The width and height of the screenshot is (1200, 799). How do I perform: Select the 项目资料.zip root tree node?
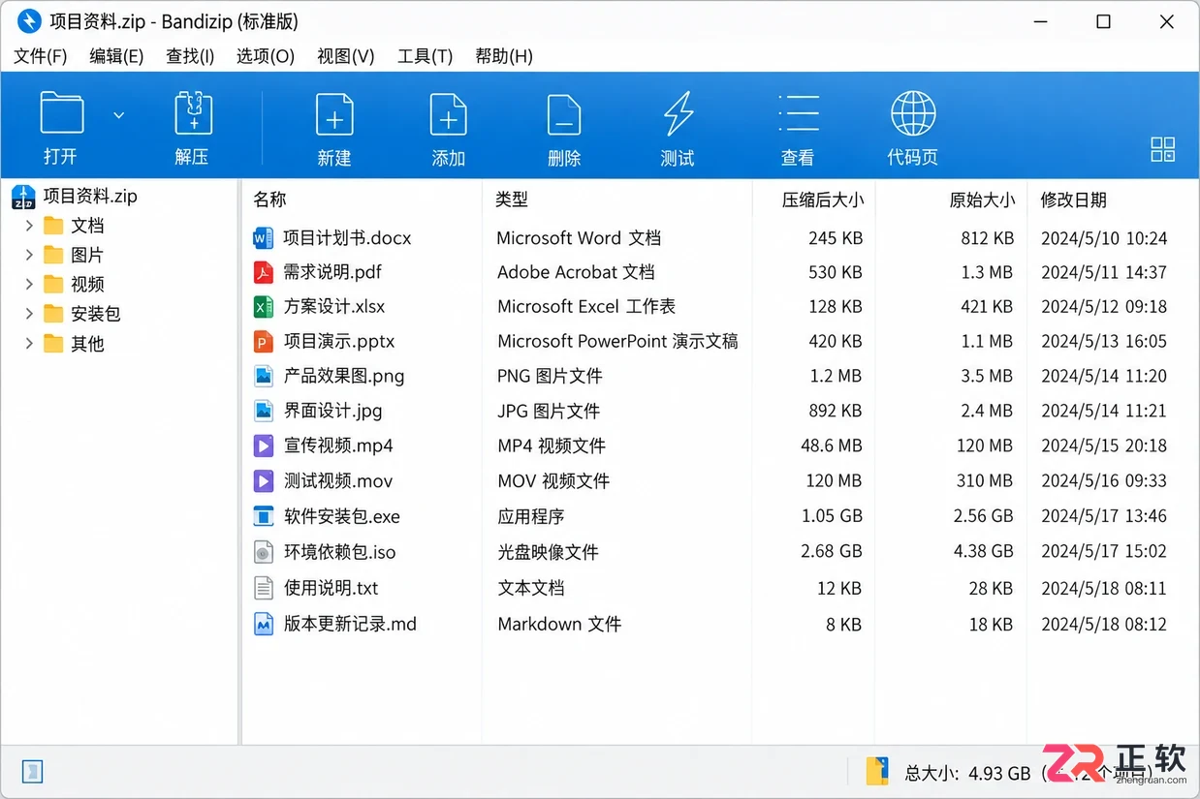[x=90, y=196]
